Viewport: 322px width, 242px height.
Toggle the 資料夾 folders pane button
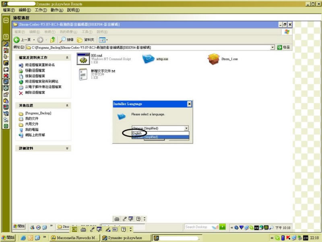(85, 40)
